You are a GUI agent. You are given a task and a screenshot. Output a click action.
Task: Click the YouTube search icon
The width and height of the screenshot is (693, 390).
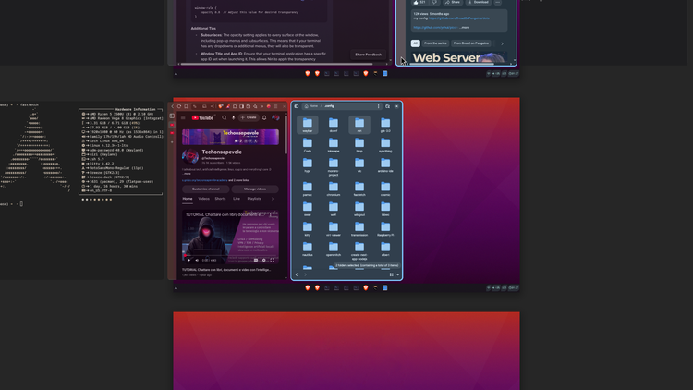(x=225, y=117)
